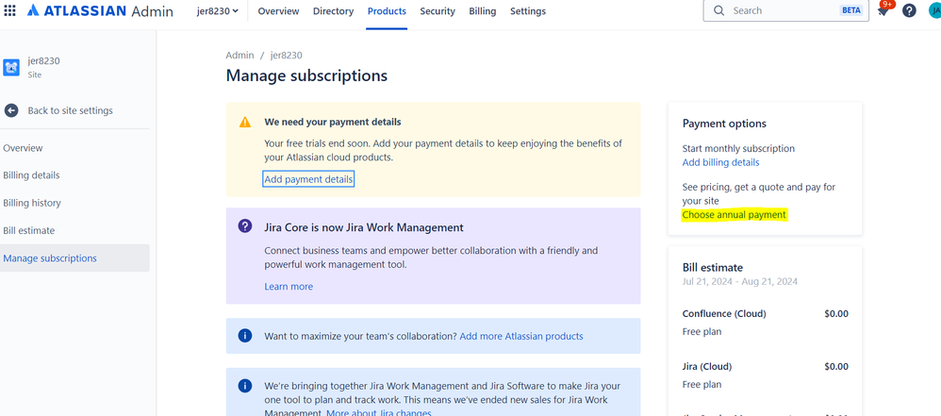Open the user profile avatar
The image size is (941, 416).
[x=935, y=10]
